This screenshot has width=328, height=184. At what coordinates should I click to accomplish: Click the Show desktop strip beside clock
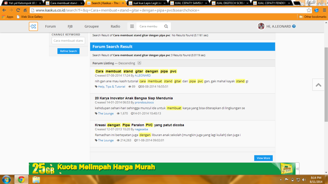tap(326, 180)
